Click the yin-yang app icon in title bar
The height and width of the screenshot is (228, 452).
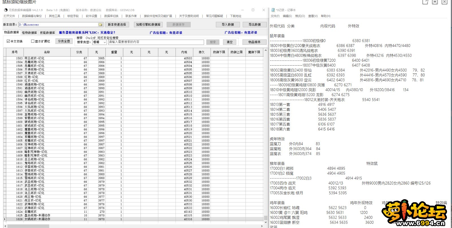[6, 10]
